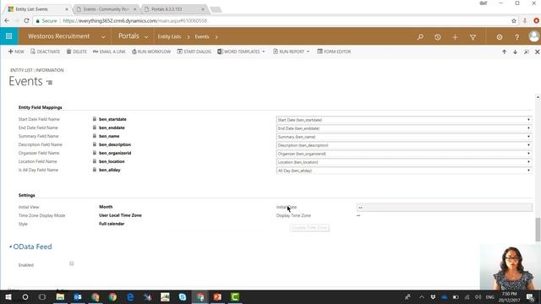Close the Events record form
Screen dimensions: 541x304
point(538,52)
